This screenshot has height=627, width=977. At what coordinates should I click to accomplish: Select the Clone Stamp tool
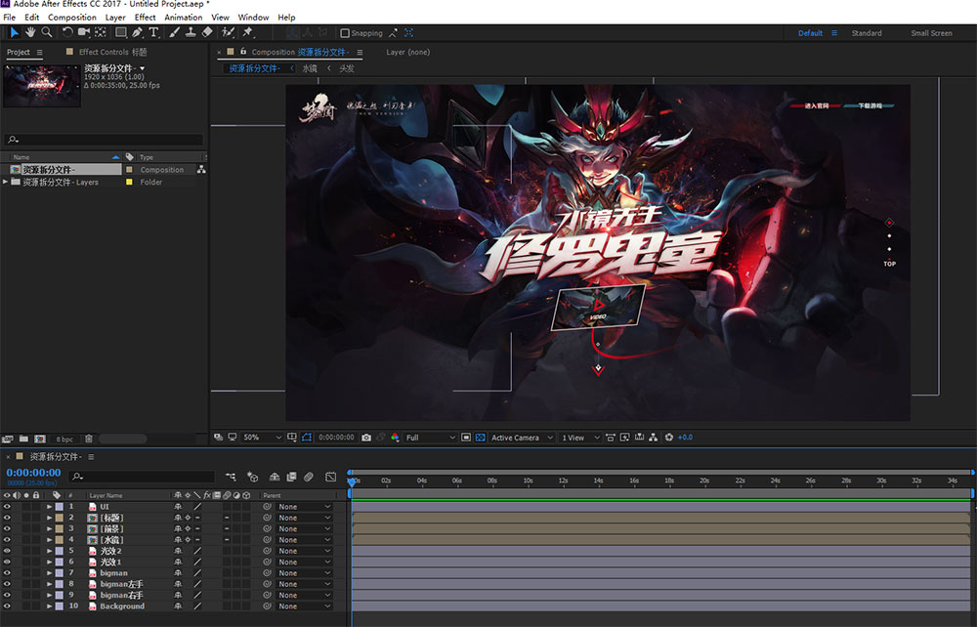tap(191, 32)
